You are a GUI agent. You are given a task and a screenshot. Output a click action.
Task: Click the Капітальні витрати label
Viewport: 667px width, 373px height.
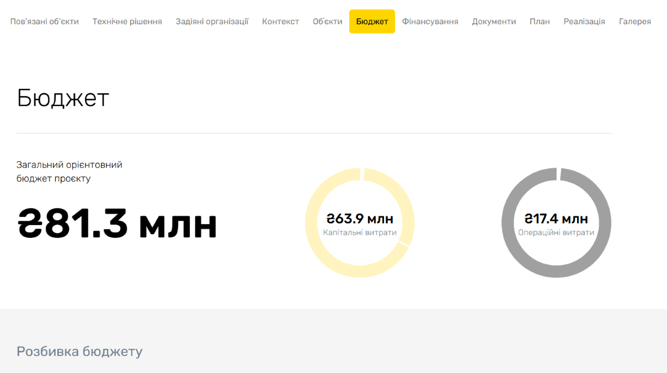click(x=360, y=233)
